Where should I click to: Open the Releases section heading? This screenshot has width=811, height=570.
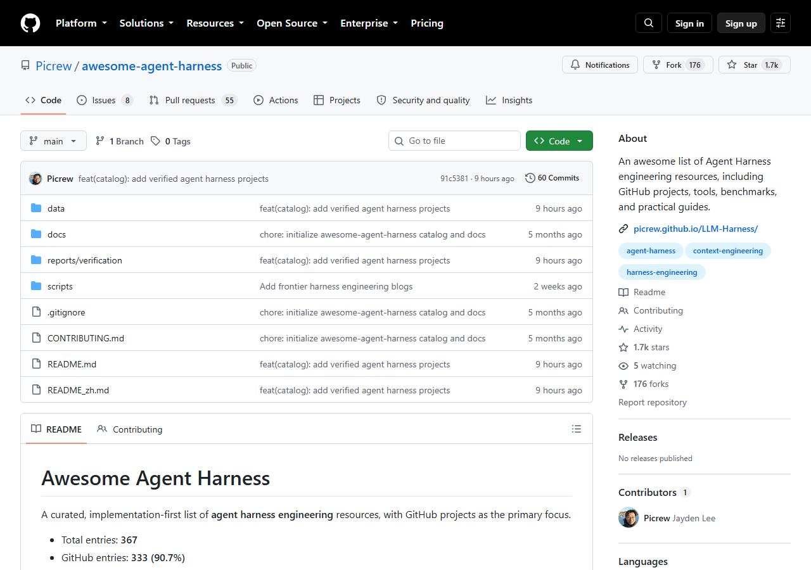[637, 437]
